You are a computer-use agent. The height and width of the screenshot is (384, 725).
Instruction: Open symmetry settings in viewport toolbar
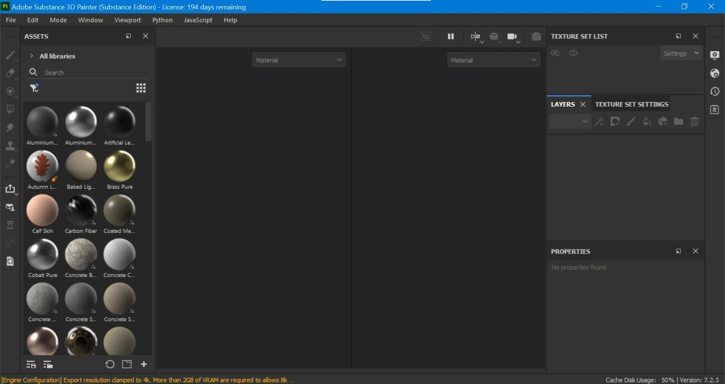(x=476, y=37)
